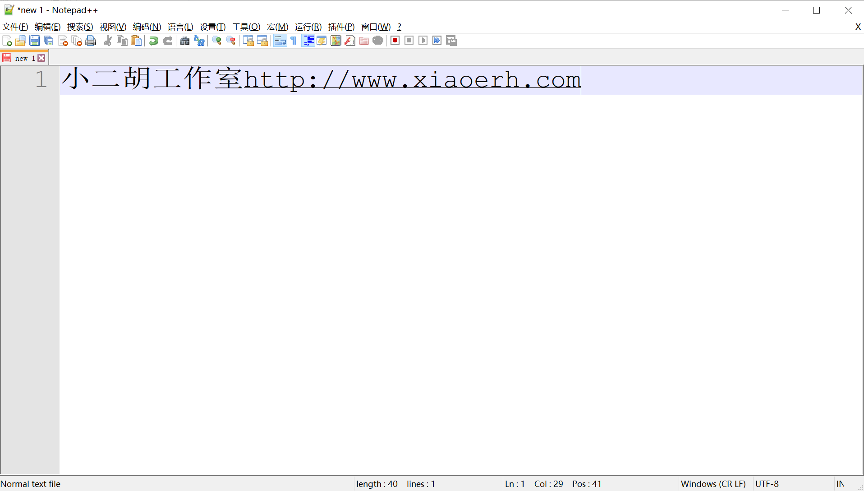Close the 'new 1' tab with its X
This screenshot has width=864, height=491.
coord(41,58)
